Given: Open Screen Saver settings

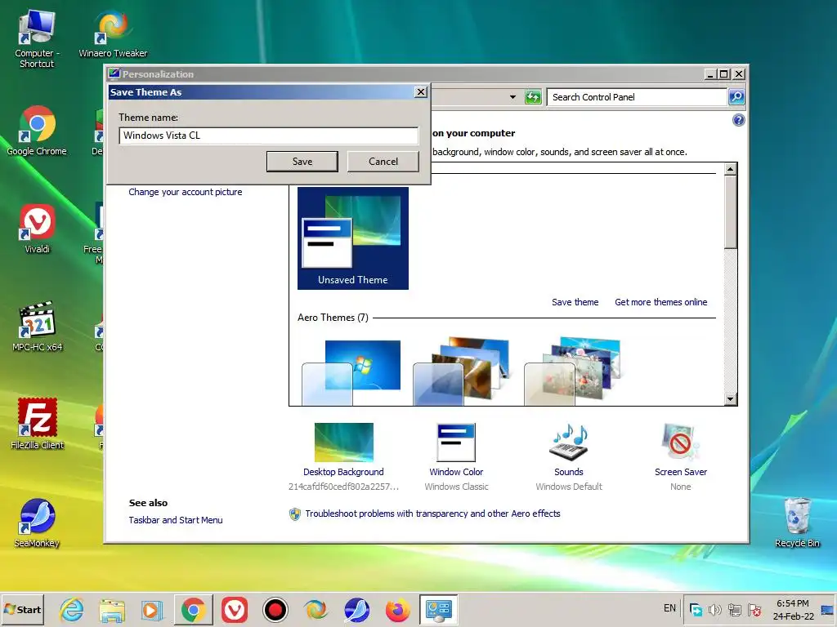Looking at the screenshot, I should pyautogui.click(x=681, y=456).
